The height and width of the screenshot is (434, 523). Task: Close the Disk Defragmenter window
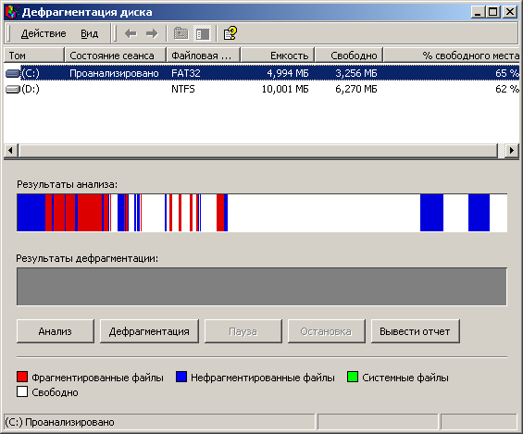[510, 12]
